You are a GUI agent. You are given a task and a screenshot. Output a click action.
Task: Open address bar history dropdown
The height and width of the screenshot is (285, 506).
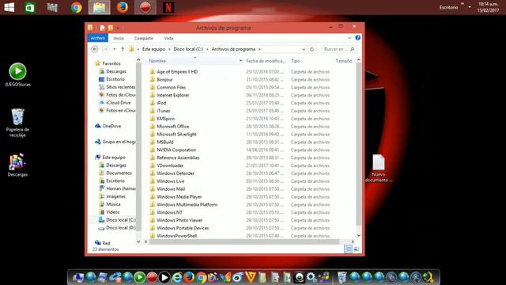304,49
